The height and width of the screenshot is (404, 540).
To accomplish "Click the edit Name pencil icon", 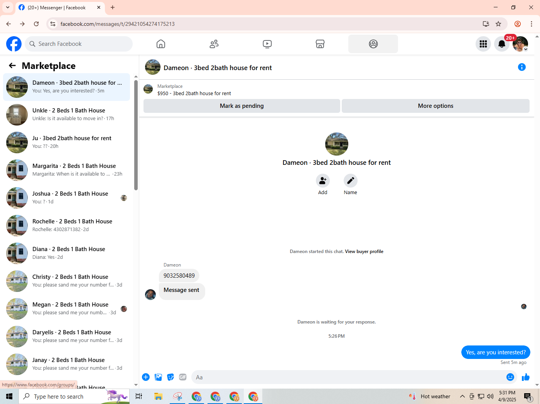I will coord(351,181).
